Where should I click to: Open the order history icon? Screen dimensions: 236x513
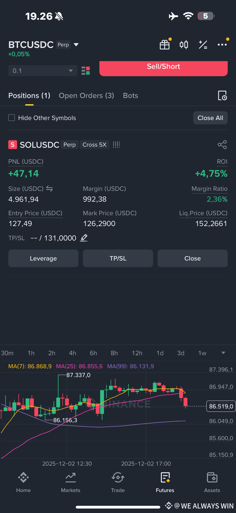pos(222,95)
